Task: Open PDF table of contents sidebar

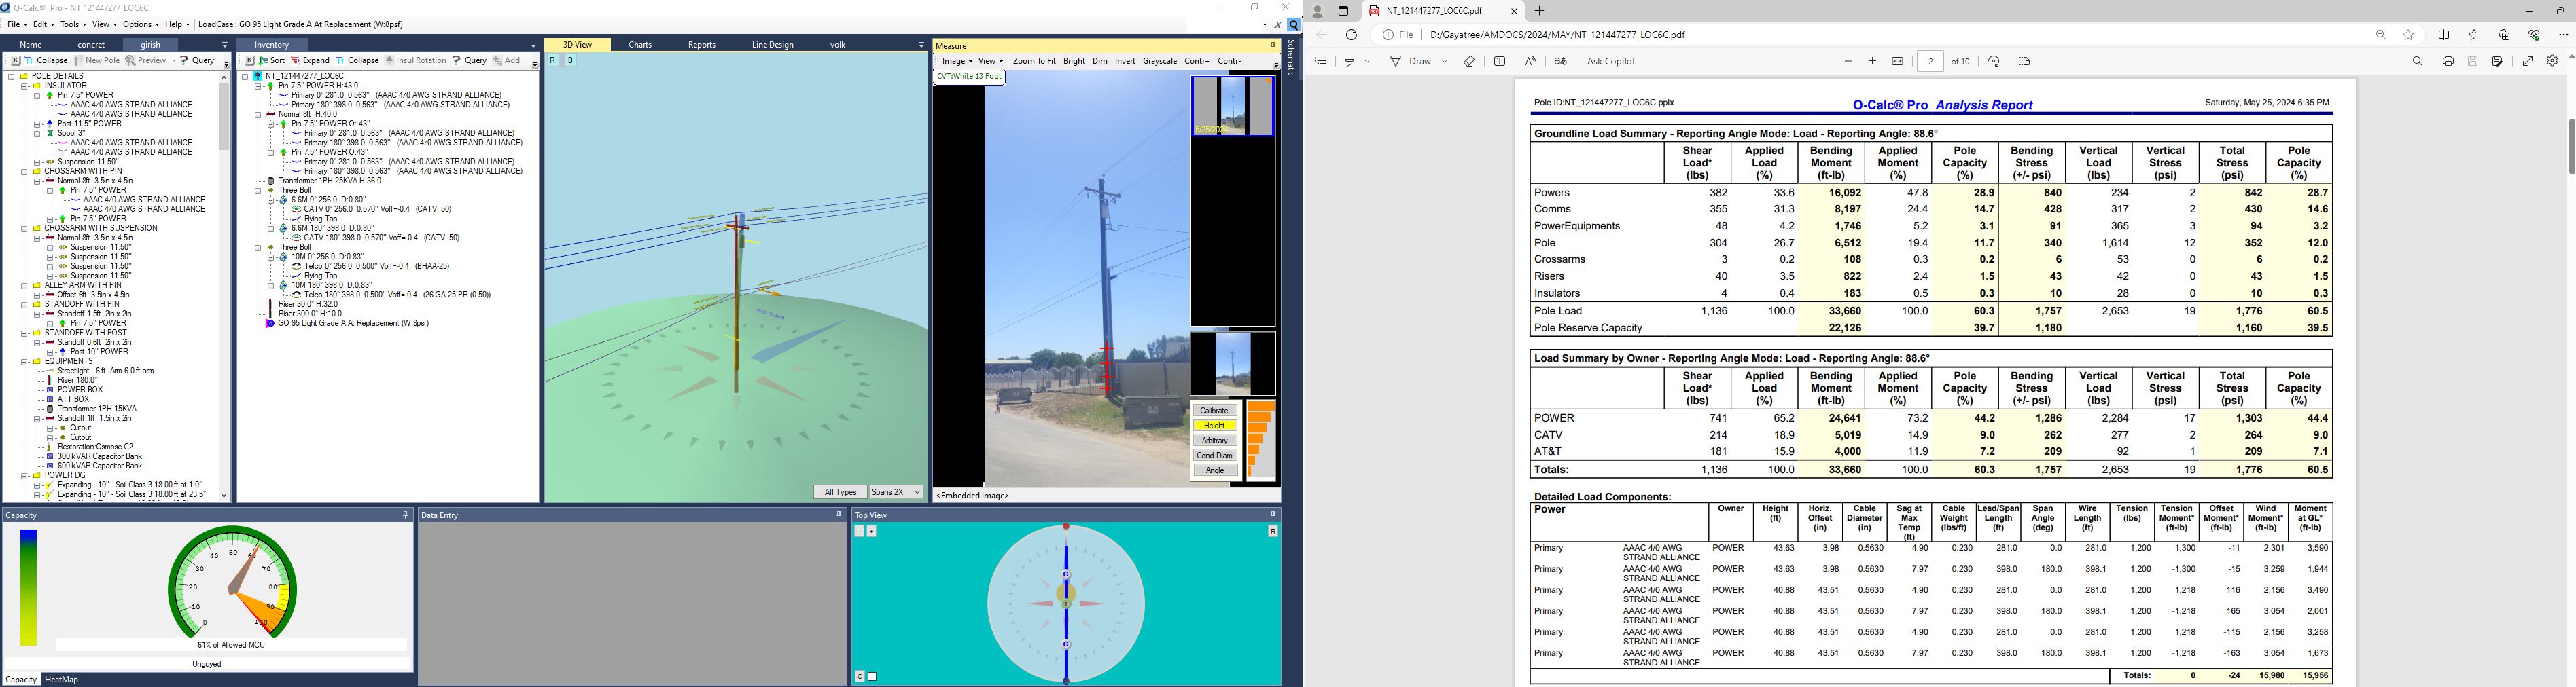Action: pos(1320,62)
